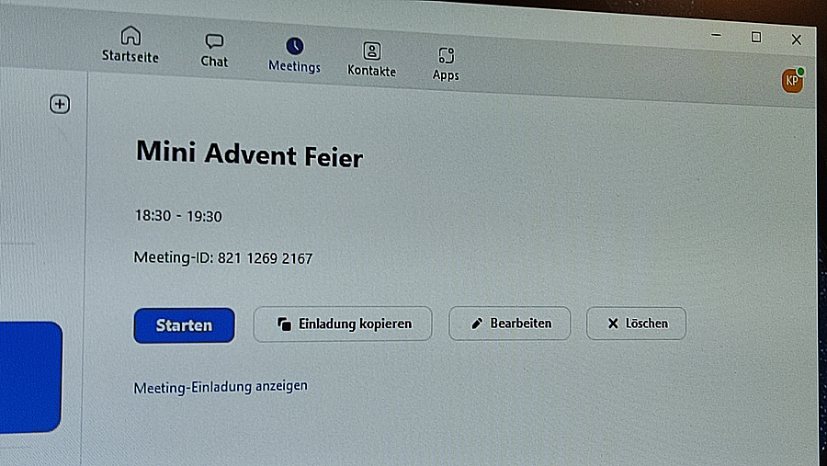The image size is (827, 466).
Task: Click the 18:30 - 19:30 time range
Action: pos(178,216)
